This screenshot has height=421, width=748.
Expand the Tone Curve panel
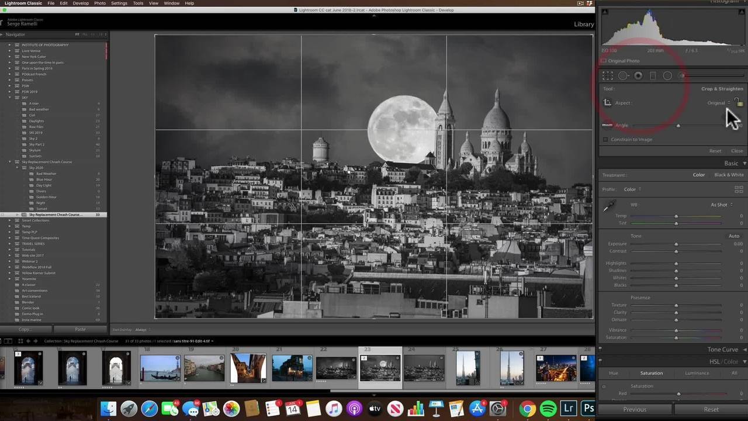(x=744, y=350)
